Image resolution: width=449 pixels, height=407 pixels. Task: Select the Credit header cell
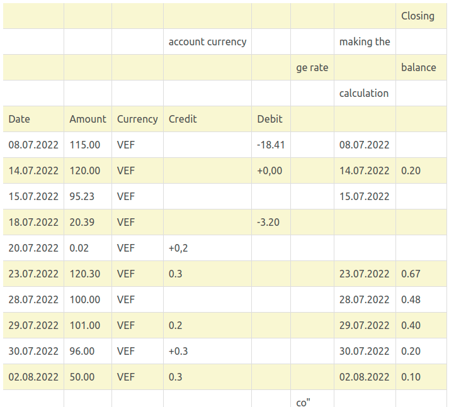tap(183, 119)
